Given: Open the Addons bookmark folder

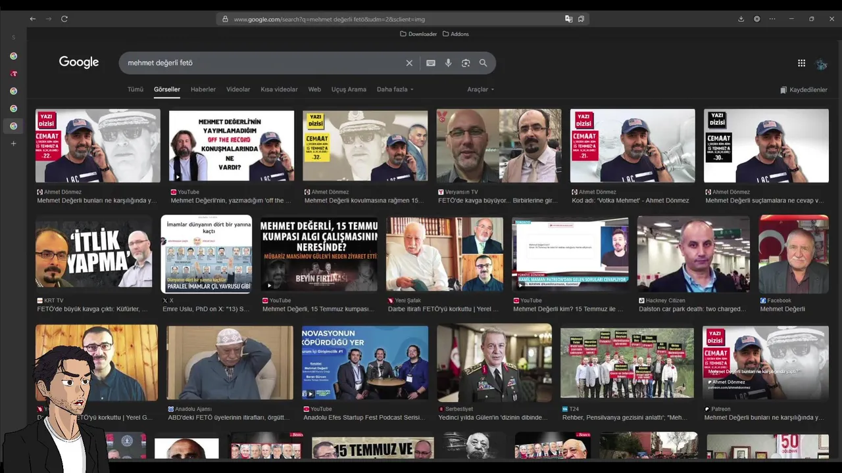Looking at the screenshot, I should click(x=456, y=34).
